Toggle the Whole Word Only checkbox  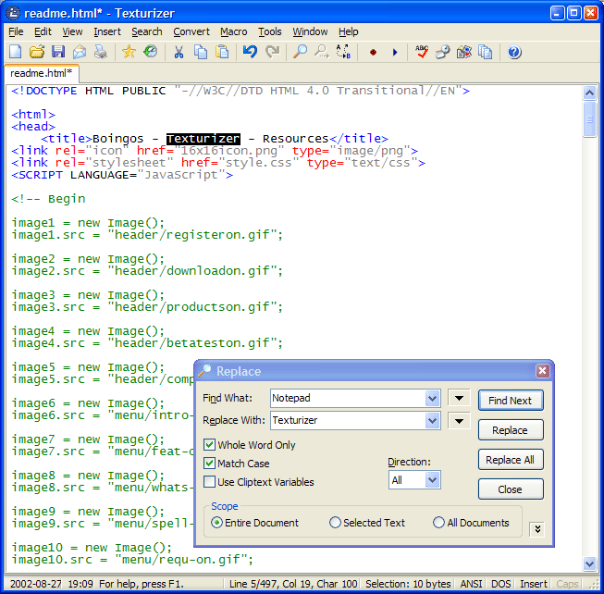209,445
